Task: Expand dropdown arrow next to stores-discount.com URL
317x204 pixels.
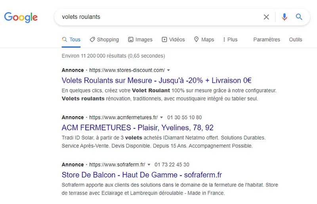Action: pyautogui.click(x=168, y=70)
